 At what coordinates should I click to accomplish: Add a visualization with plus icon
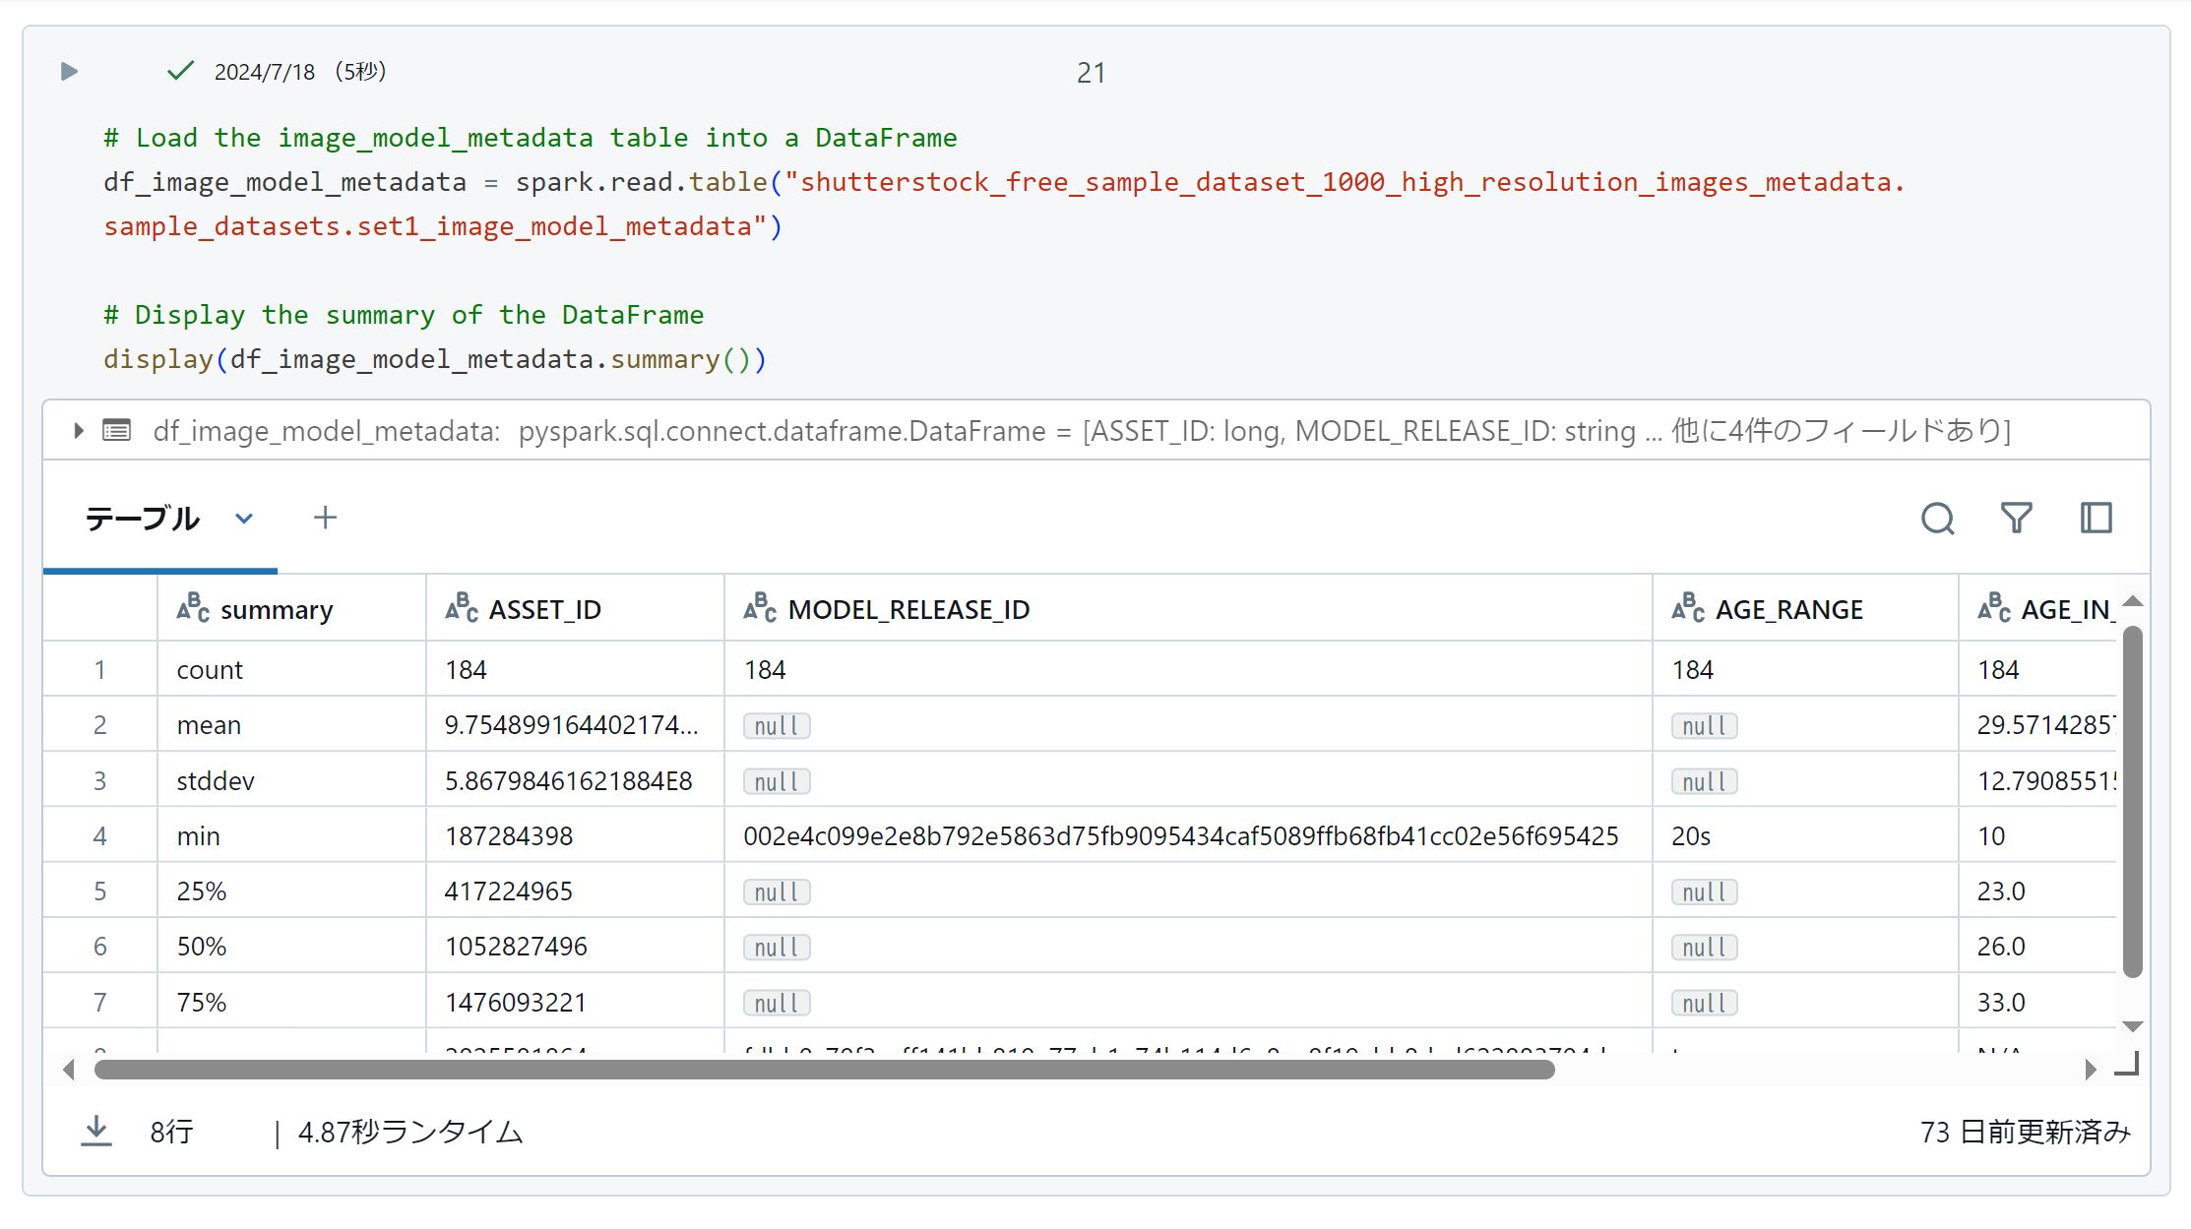(x=325, y=518)
